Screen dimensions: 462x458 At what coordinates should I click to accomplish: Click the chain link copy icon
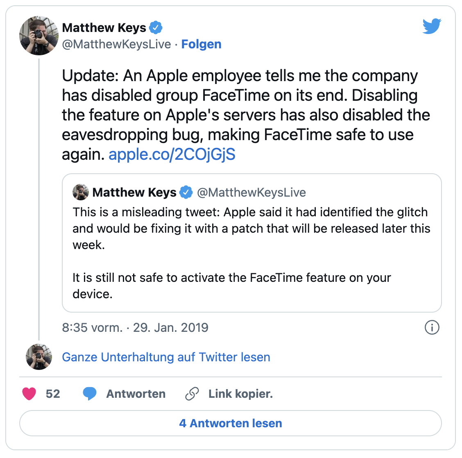192,394
